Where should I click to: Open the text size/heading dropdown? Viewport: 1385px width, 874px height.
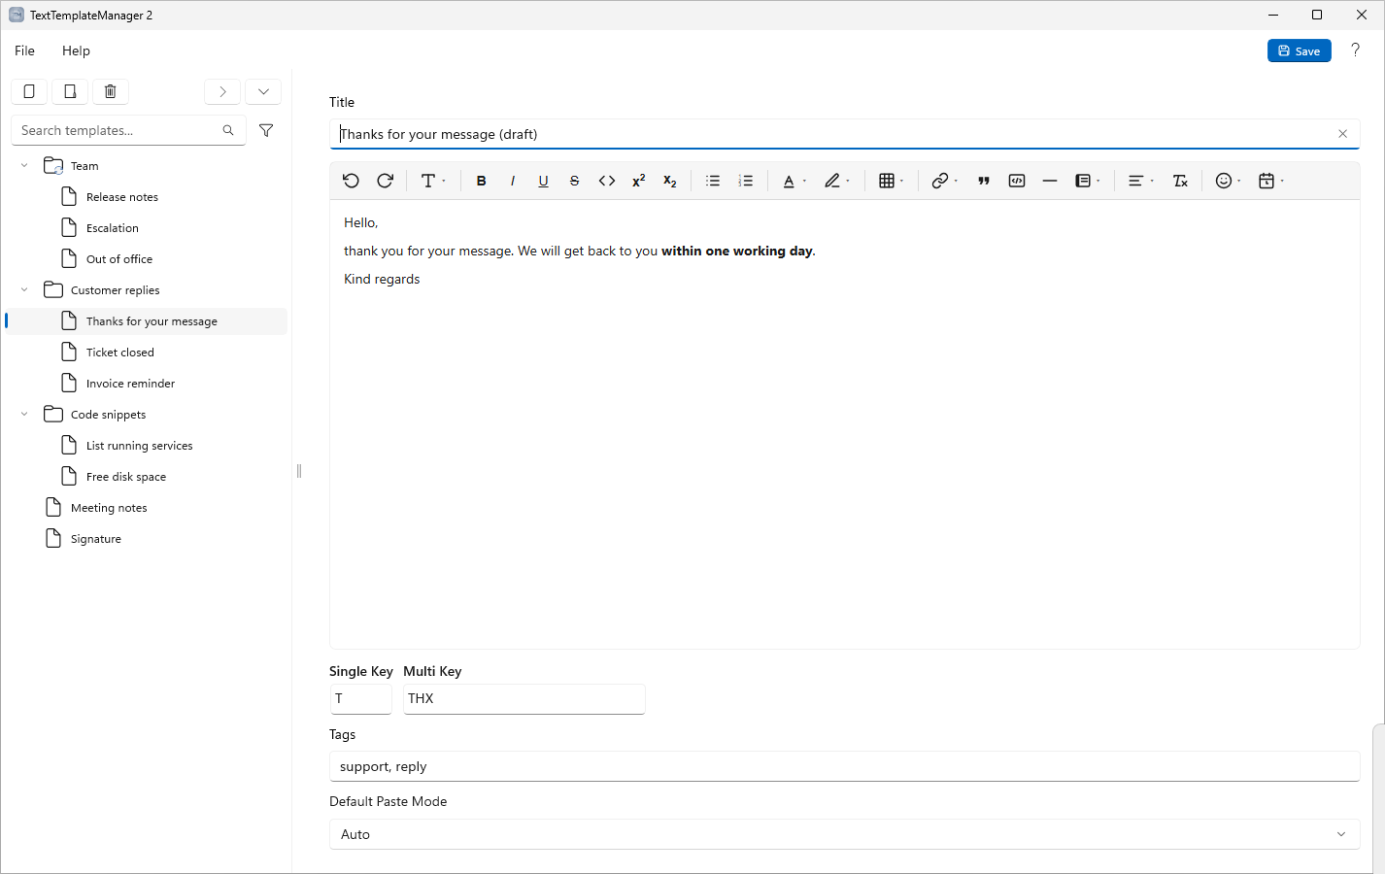pos(433,181)
